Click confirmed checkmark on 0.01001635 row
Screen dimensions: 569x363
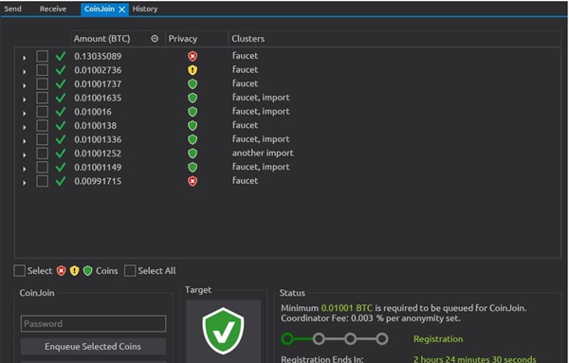[x=61, y=98]
